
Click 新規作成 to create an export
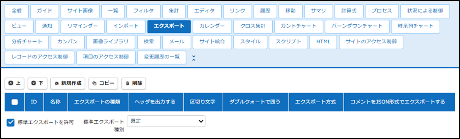click(68, 83)
